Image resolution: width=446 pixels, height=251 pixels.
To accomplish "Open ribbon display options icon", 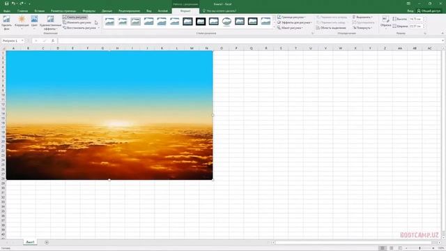I will (x=408, y=3).
